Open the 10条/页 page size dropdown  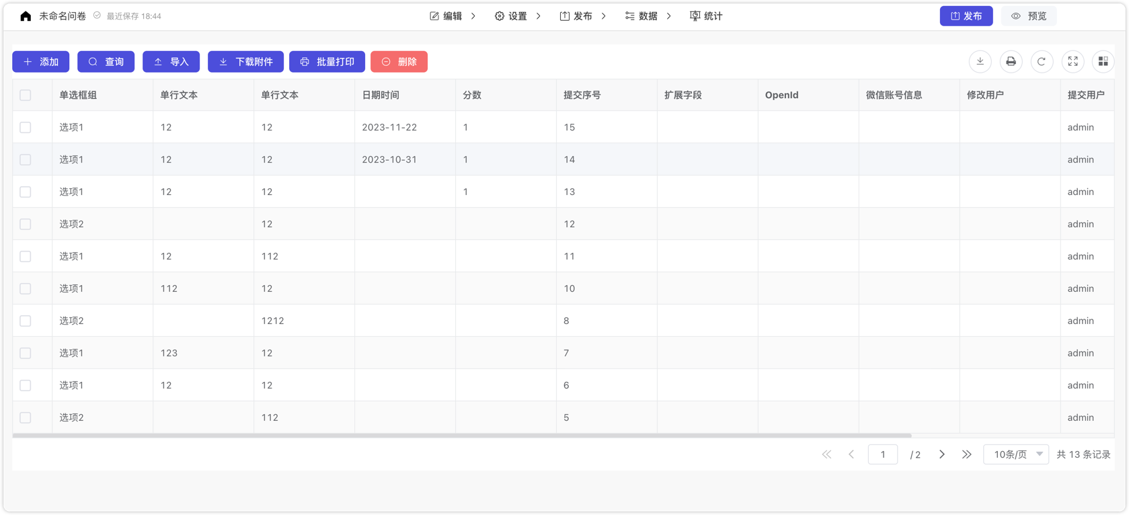[x=1015, y=454]
